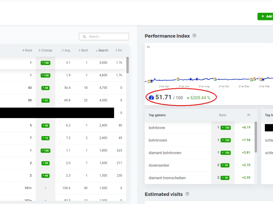This screenshot has width=273, height=204.
Task: Select the dosensenker keyword
Action: click(159, 165)
